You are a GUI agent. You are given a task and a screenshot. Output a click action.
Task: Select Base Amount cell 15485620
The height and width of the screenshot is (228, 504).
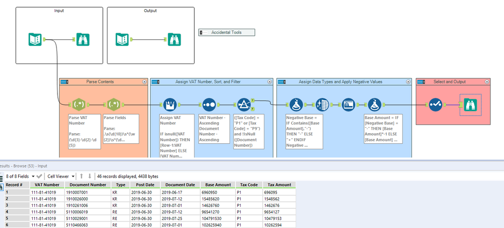(218, 199)
